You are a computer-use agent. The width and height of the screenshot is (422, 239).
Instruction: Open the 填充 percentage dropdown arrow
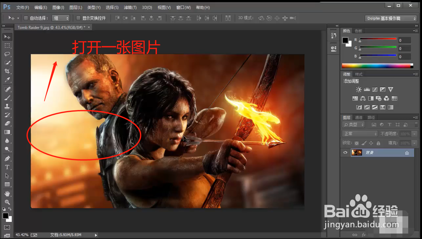(415, 143)
